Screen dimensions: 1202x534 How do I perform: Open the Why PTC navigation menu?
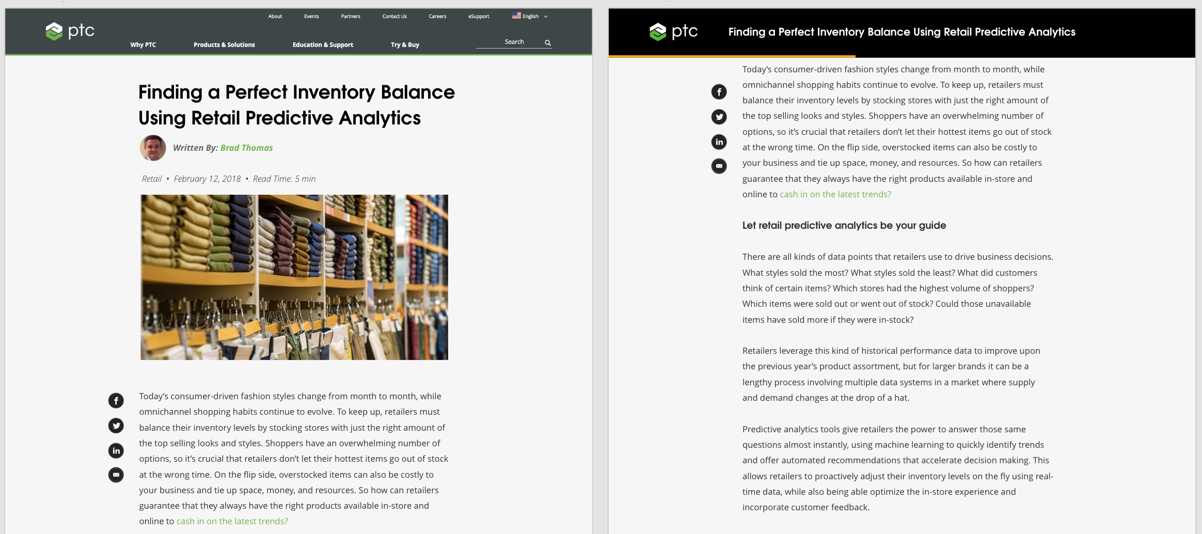tap(143, 45)
